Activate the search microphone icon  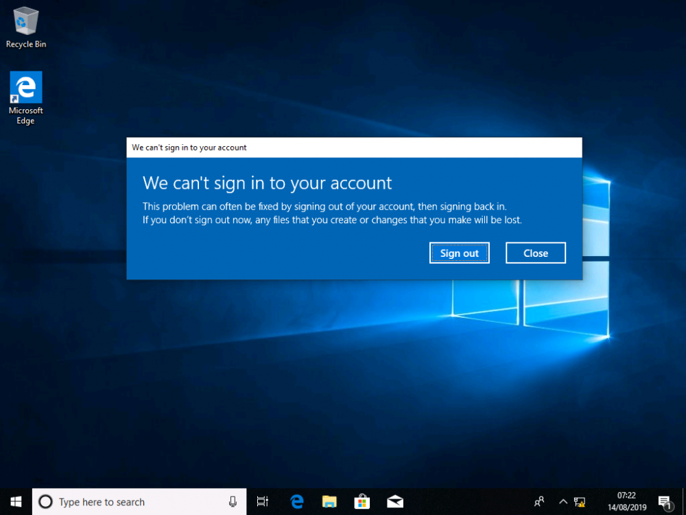(x=233, y=502)
